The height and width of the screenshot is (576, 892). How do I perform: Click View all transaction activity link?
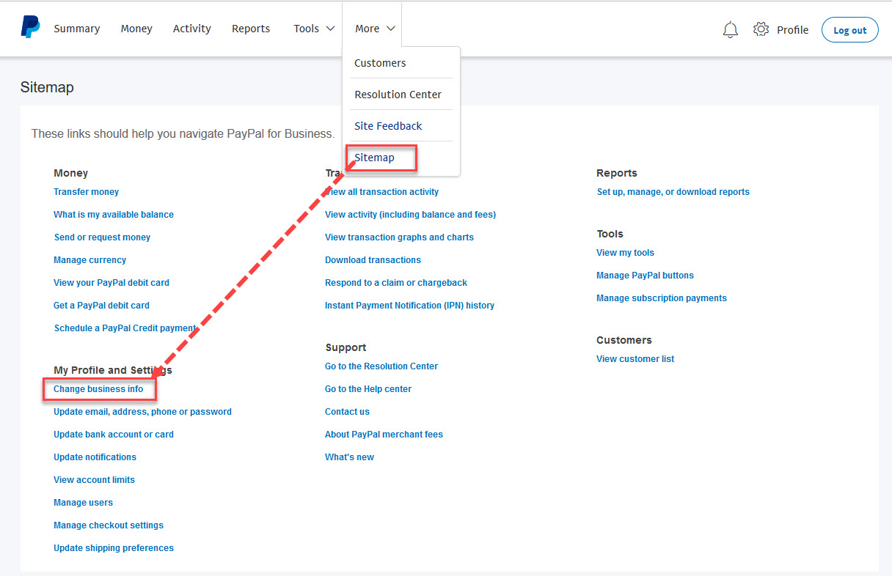pos(381,192)
